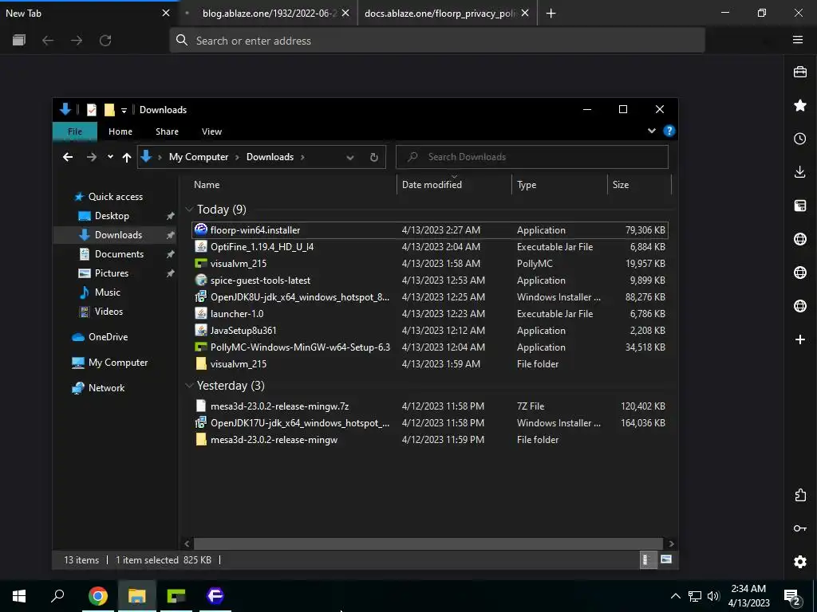Screen dimensions: 817x612
Task: Click the Search Downloads box
Action: tap(532, 157)
